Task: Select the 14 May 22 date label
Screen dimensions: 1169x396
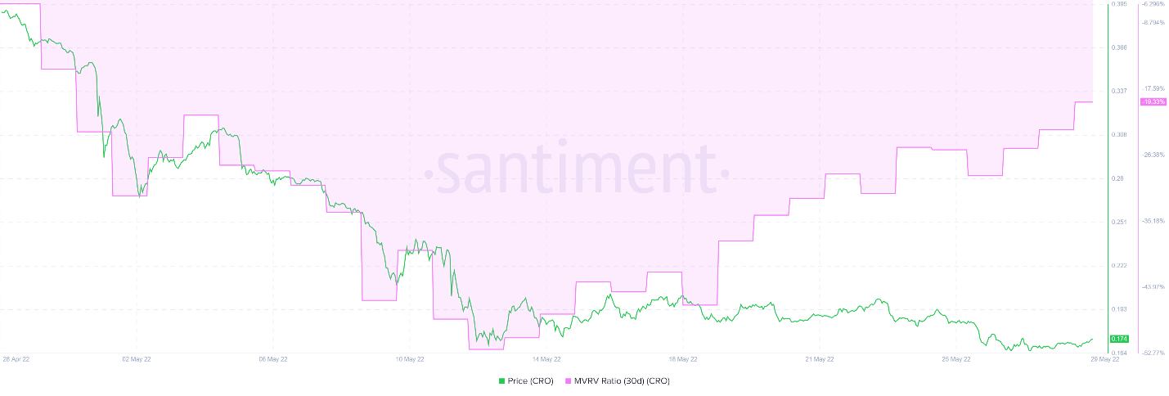Action: click(x=546, y=358)
